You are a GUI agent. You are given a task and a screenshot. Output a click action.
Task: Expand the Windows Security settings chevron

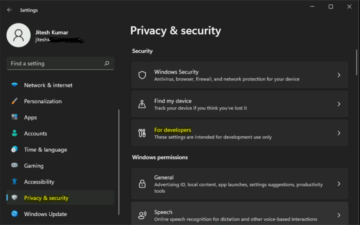click(339, 75)
